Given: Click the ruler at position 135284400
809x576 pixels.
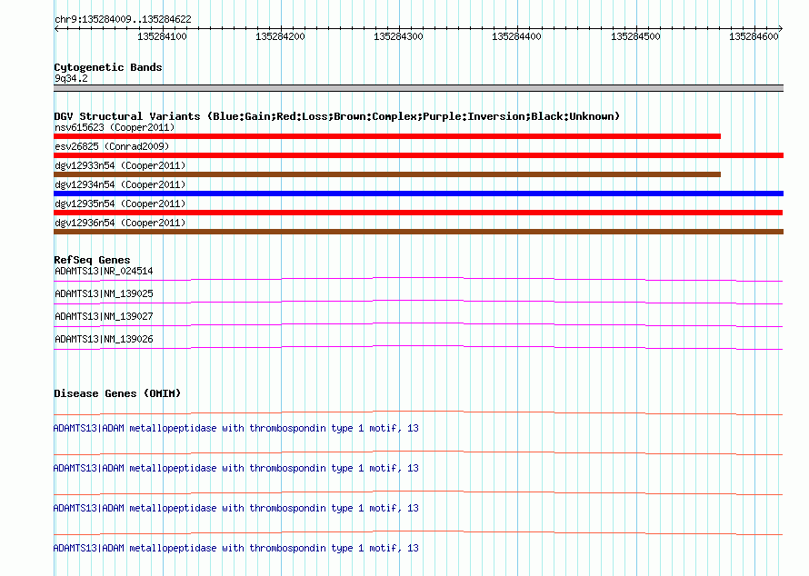Looking at the screenshot, I should (x=516, y=36).
